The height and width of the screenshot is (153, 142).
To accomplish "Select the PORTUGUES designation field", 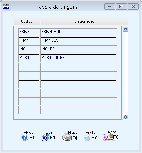I will (78, 58).
